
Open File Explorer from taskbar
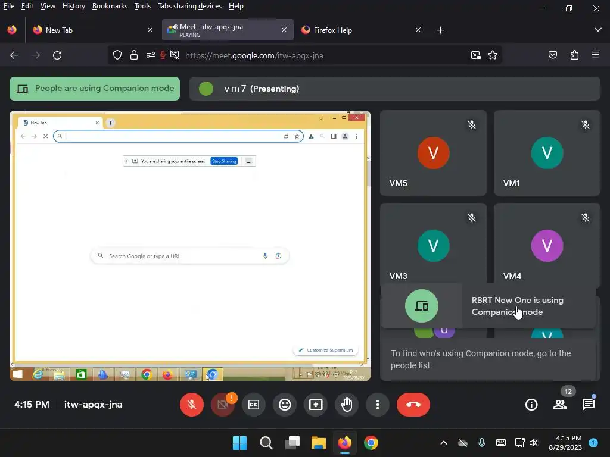pyautogui.click(x=318, y=443)
